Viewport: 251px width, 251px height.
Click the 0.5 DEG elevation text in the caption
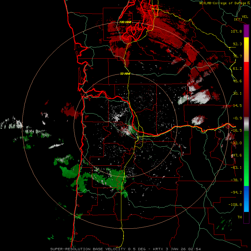(137, 249)
